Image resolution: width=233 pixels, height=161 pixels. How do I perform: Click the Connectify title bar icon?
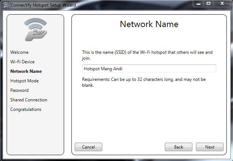[x=5, y=5]
